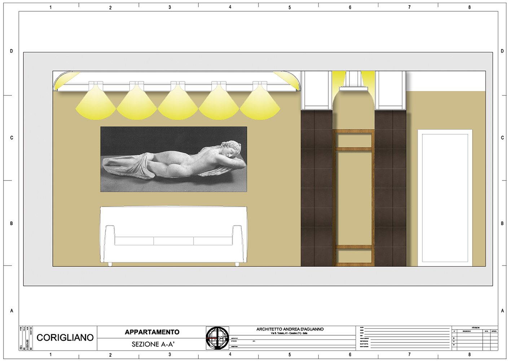
Task: Click the bottom grid column label 6
Action: pyautogui.click(x=350, y=355)
